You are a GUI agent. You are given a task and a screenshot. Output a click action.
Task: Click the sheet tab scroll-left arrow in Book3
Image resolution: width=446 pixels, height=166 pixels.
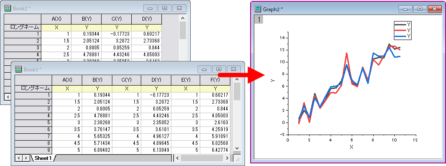(x=18, y=158)
